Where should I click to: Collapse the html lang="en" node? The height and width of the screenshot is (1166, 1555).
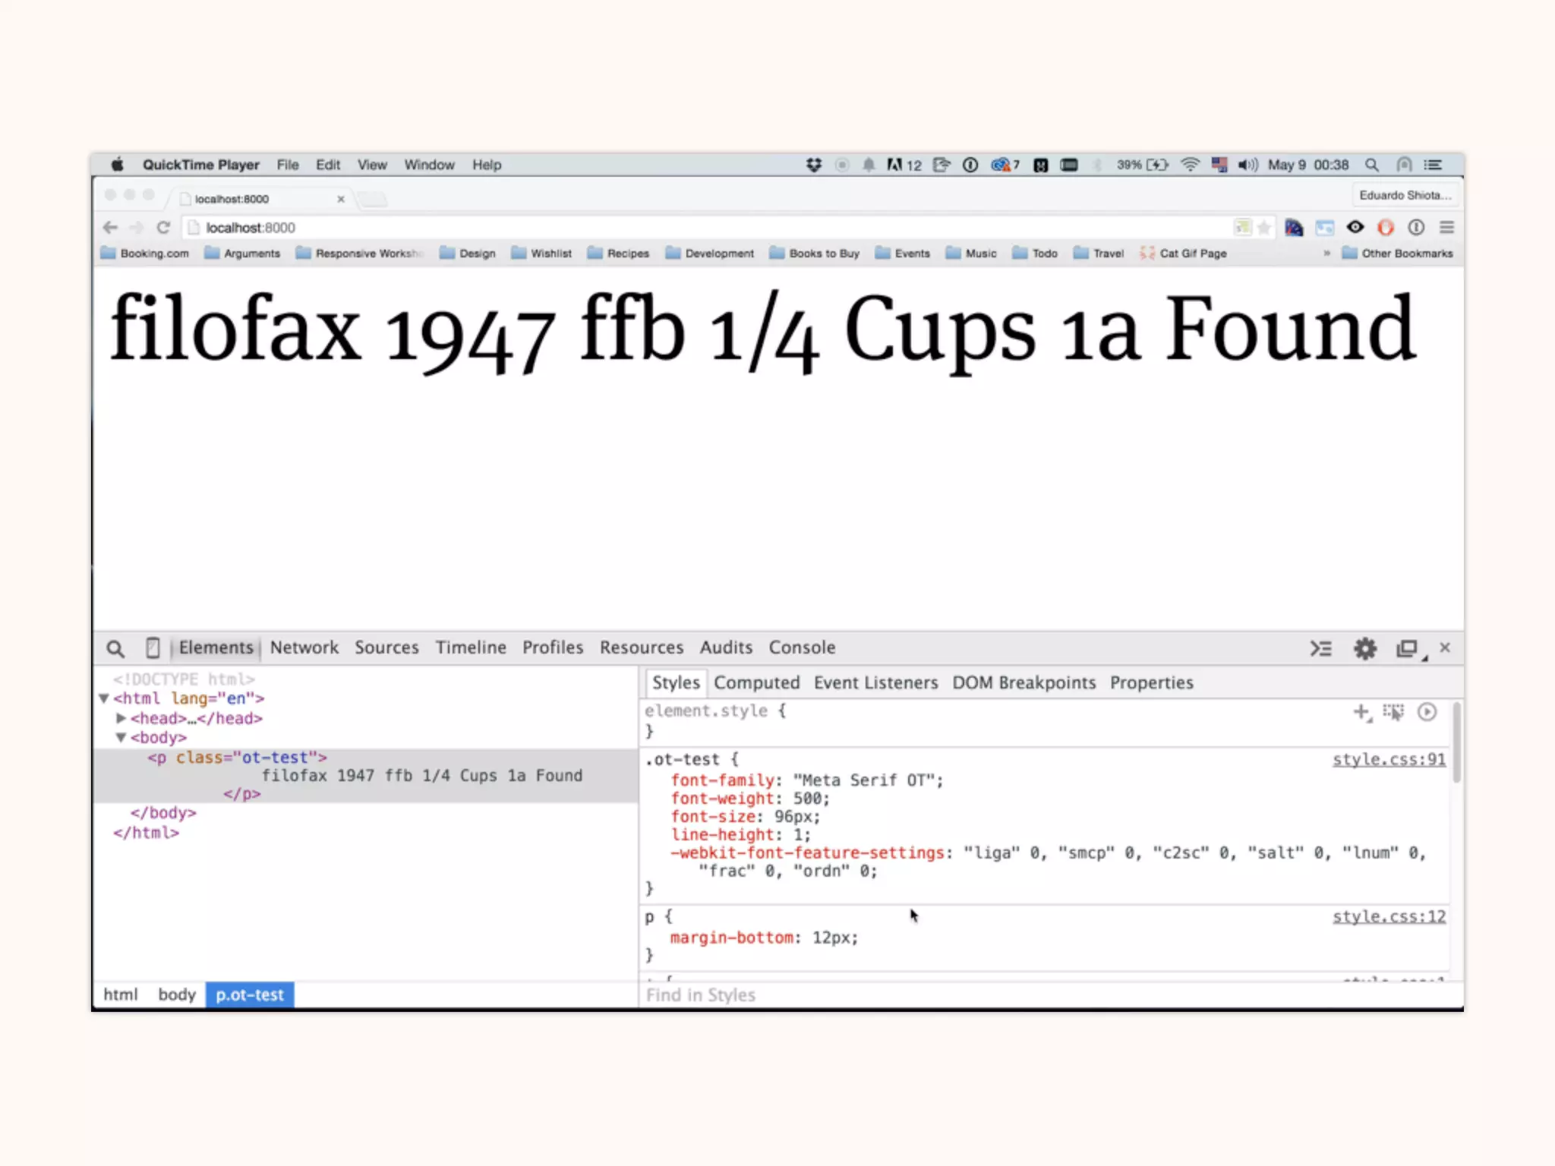coord(104,698)
